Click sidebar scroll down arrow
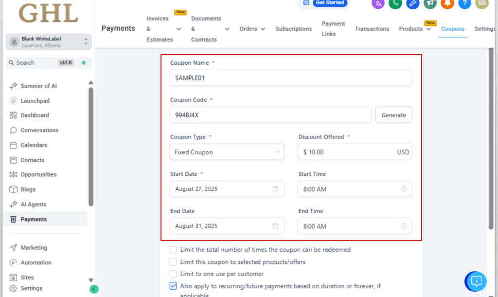 point(91,280)
